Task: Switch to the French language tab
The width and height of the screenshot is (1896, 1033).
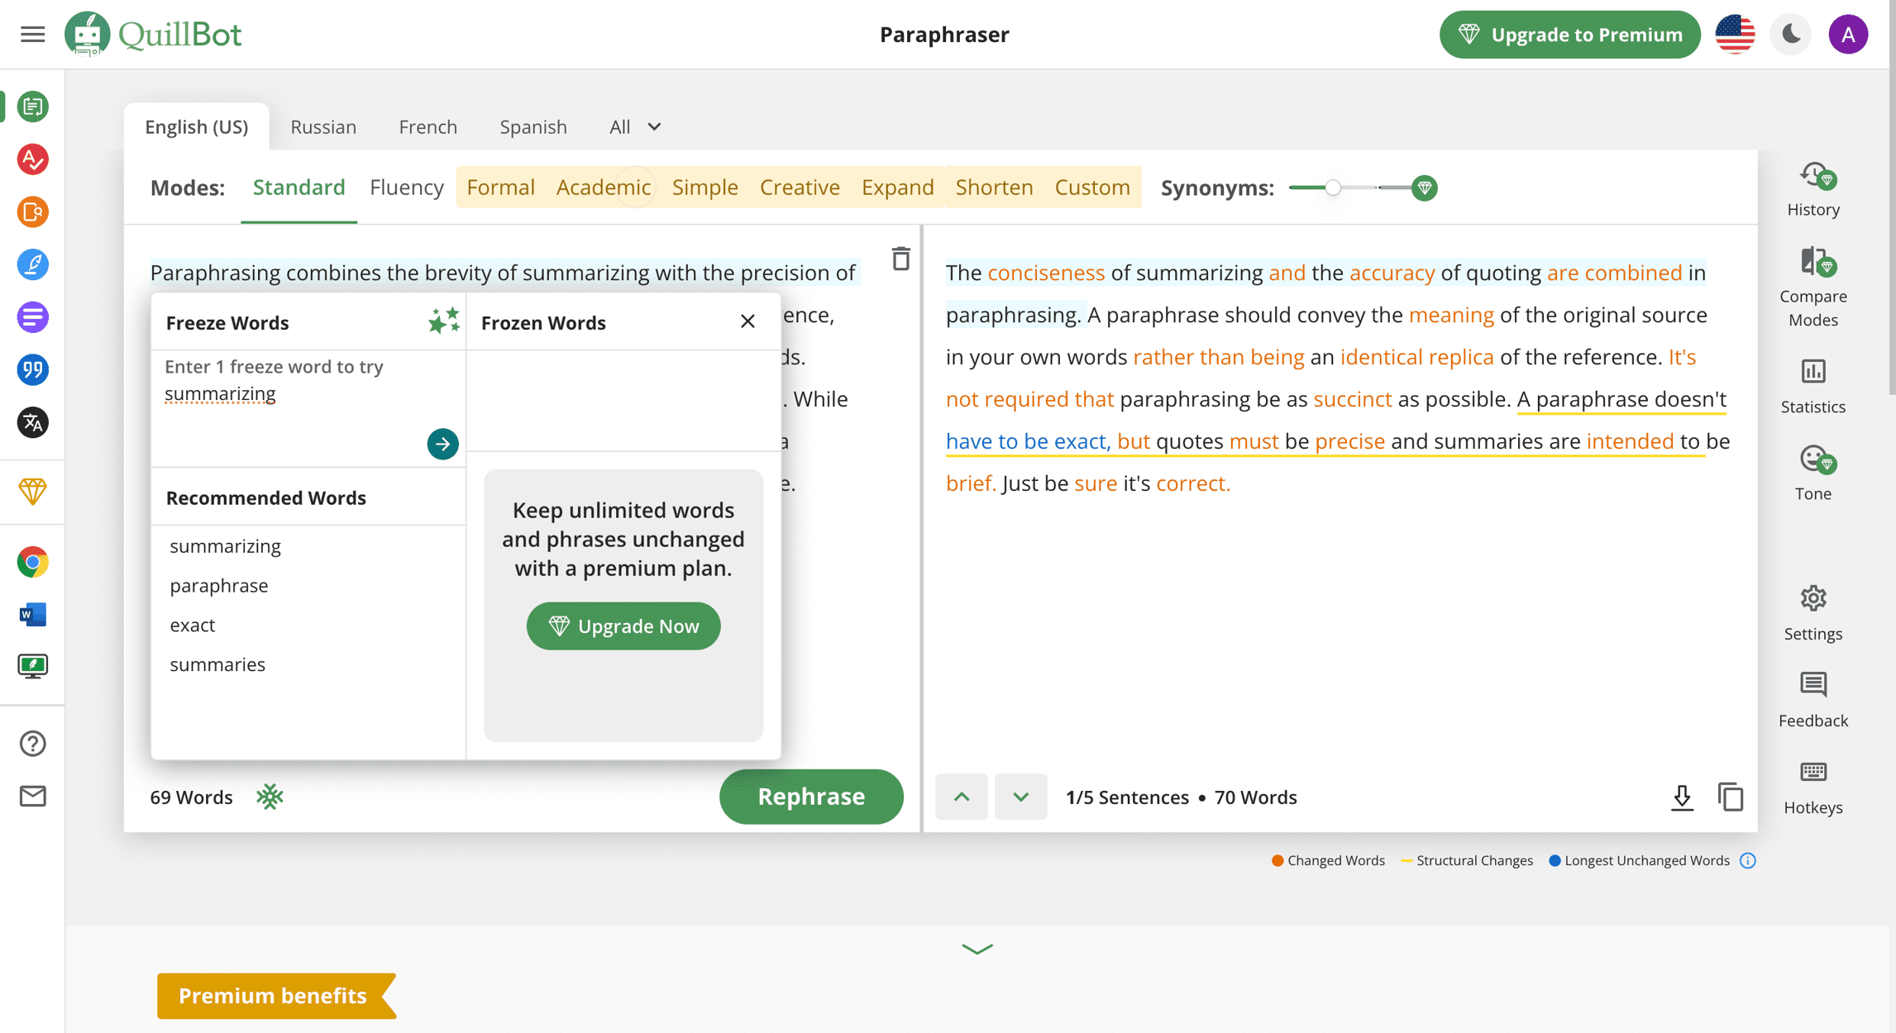Action: click(427, 126)
